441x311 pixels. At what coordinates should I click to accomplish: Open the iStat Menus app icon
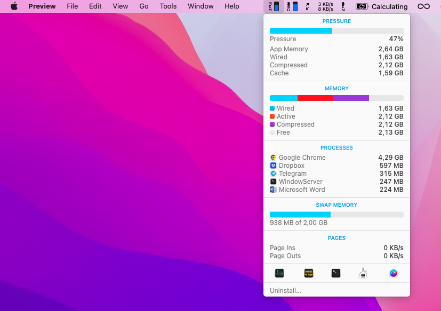pyautogui.click(x=394, y=273)
